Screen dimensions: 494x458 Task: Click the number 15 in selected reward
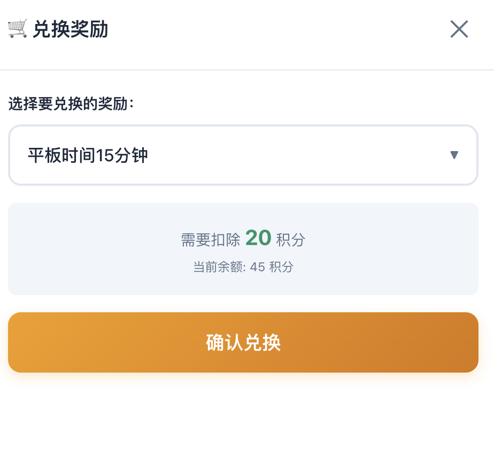104,156
